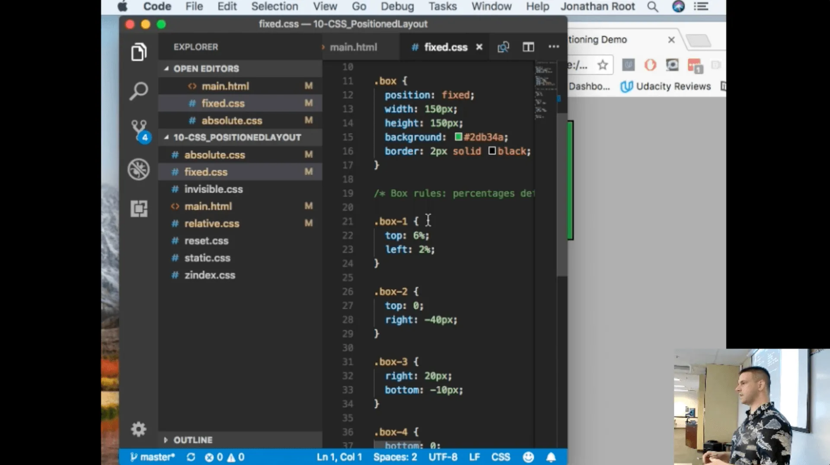
Task: Open the Go menu
Action: [x=359, y=6]
